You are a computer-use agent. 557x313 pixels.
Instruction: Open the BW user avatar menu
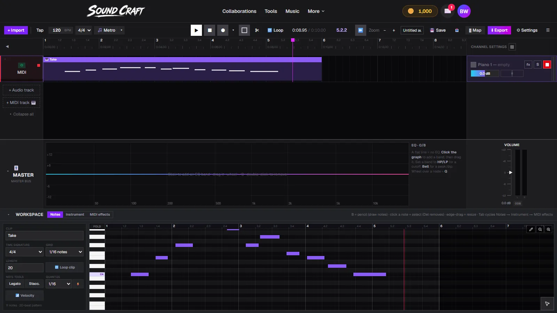coord(464,11)
